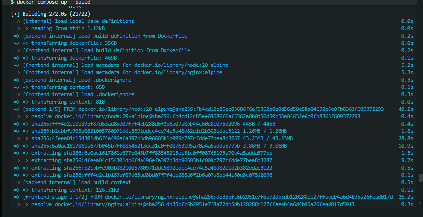Click '[backend internal] load .dockerignore' line
Screen dimensions: 423x217
tap(72, 80)
